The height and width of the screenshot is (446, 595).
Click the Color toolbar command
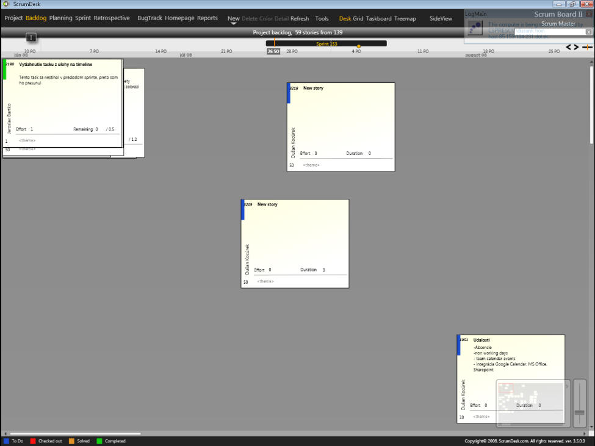pos(265,18)
